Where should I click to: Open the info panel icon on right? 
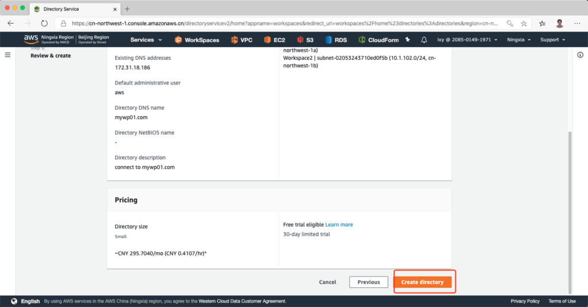click(x=580, y=54)
